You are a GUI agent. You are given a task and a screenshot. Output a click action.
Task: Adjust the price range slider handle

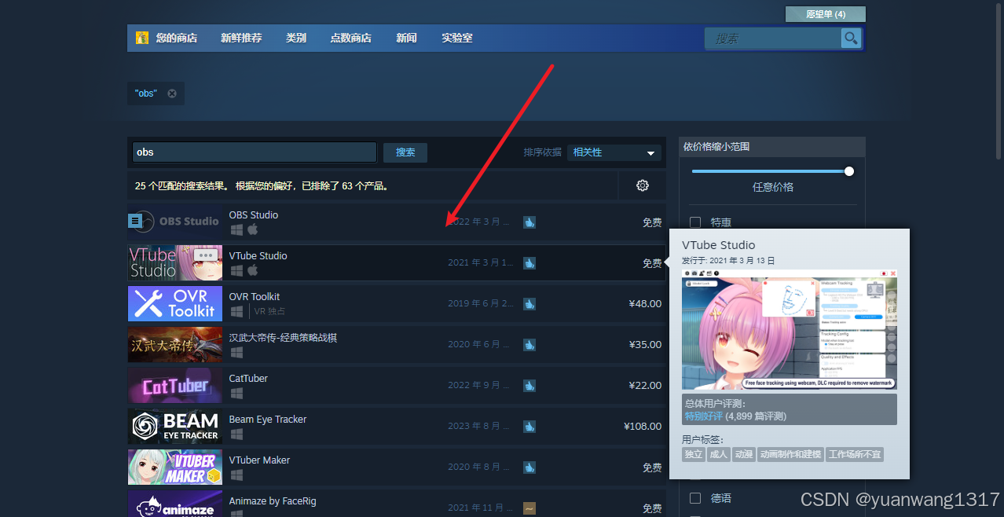coord(848,171)
